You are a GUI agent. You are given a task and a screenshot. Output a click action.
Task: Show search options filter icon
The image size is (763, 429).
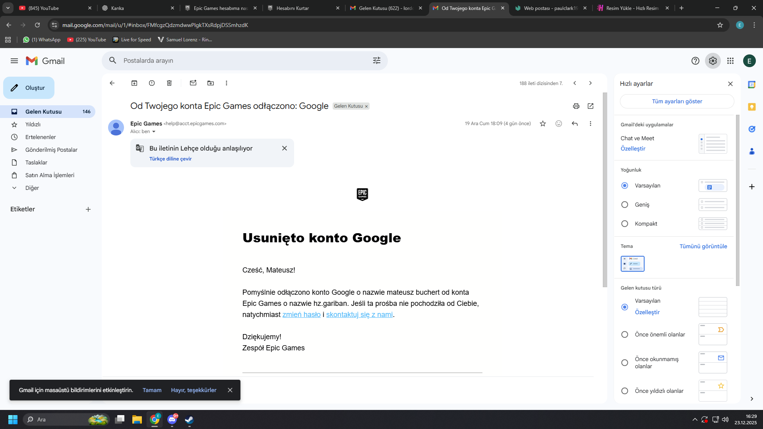click(377, 60)
